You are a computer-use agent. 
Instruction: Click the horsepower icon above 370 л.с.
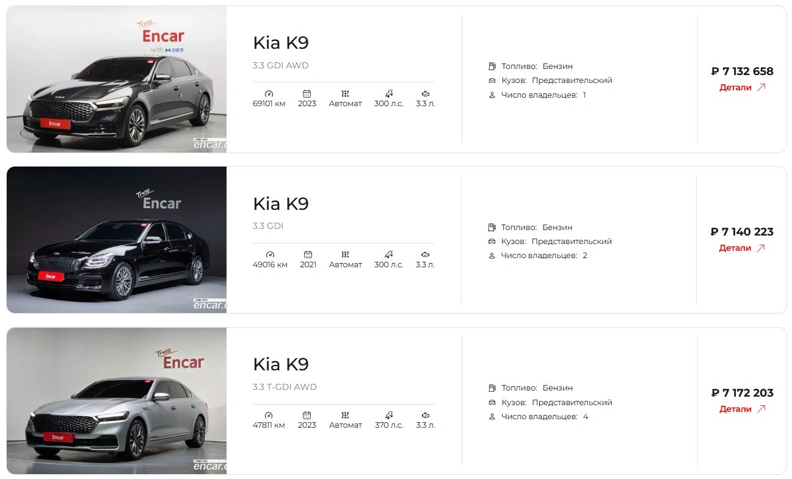(388, 415)
